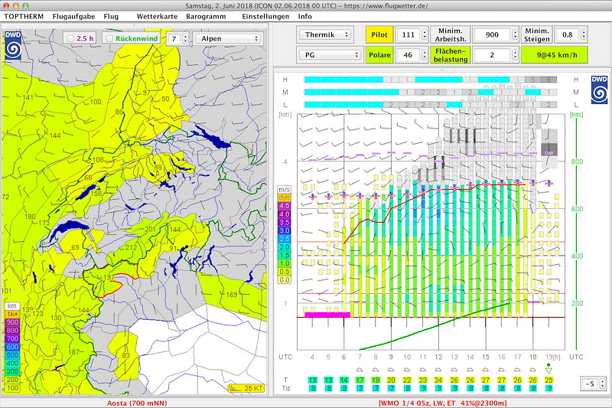The image size is (612, 408).
Task: Enable the Rückenwind checkbox
Action: pyautogui.click(x=109, y=38)
